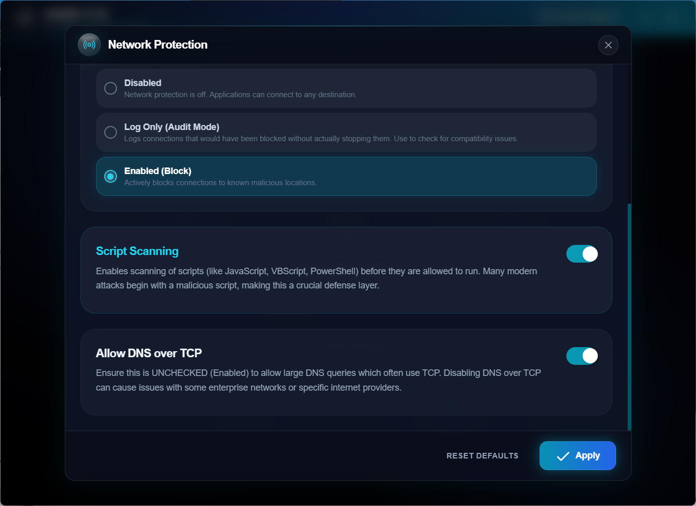
Task: Select the Enabled (Block) radio button
Action: click(110, 177)
